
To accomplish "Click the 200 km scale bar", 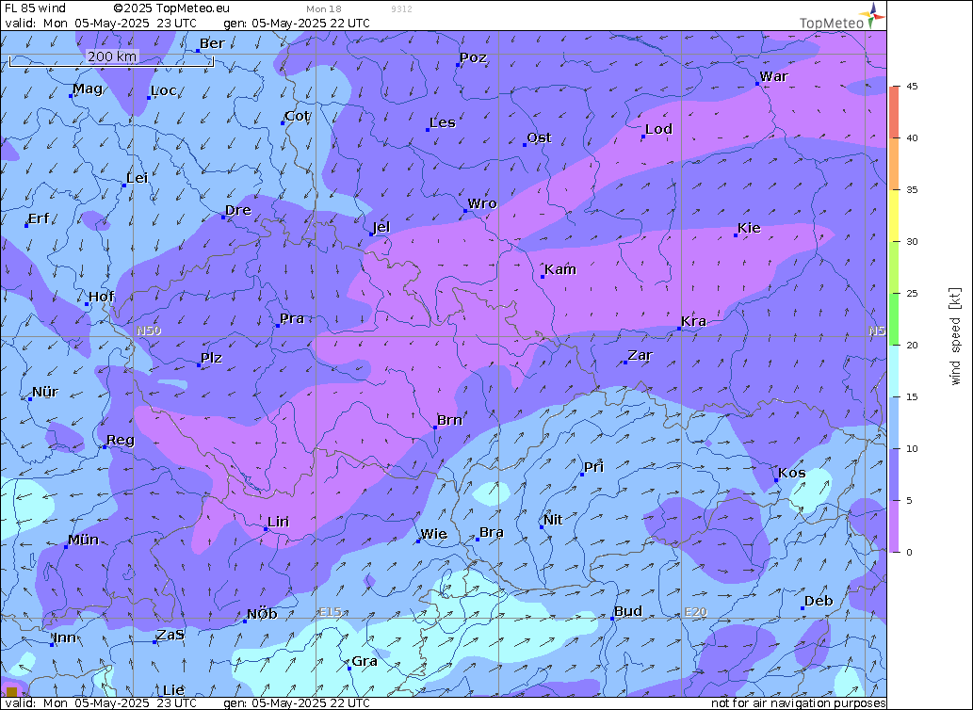I will pos(112,60).
